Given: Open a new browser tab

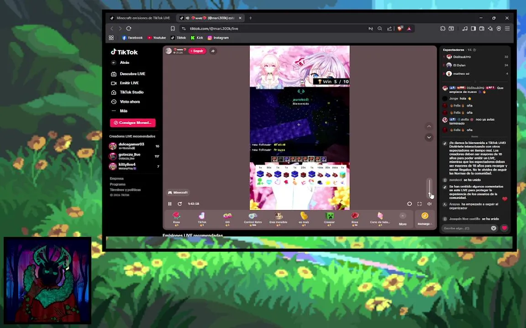Looking at the screenshot, I should click(x=251, y=18).
